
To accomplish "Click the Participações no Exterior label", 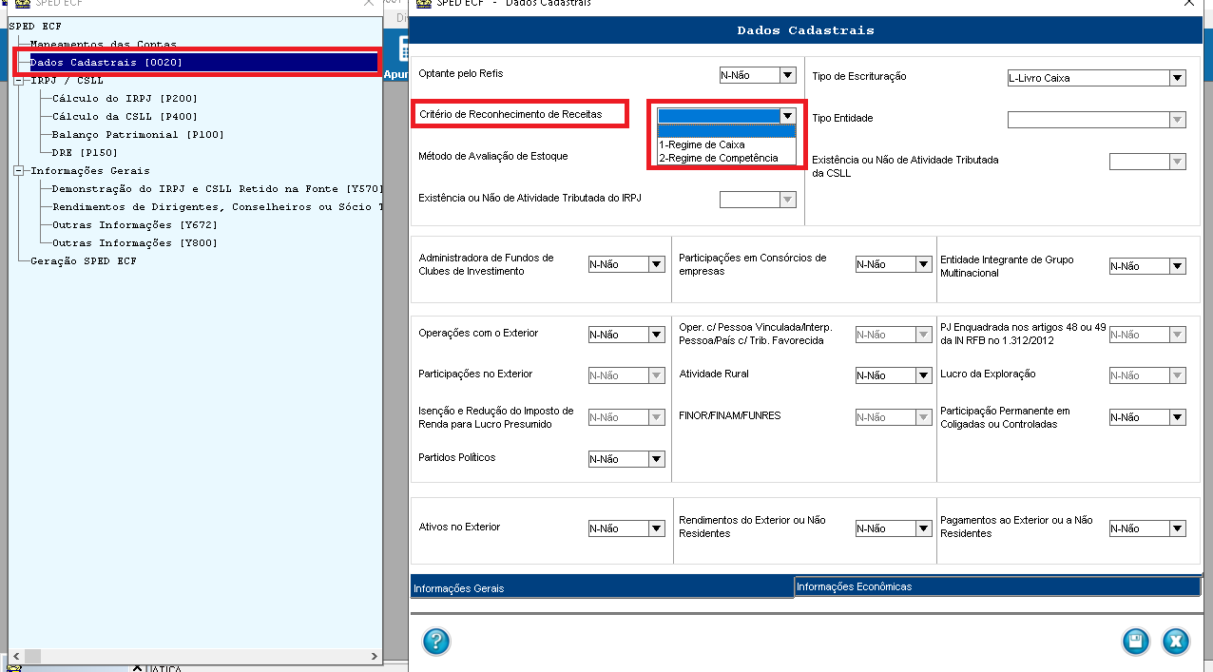I will coord(475,374).
